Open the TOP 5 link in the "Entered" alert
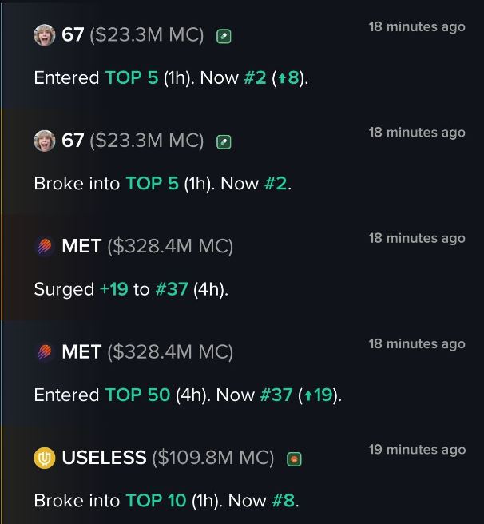This screenshot has width=484, height=524. click(x=132, y=77)
